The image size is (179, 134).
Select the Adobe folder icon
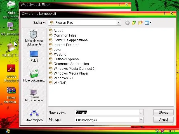[51, 30]
